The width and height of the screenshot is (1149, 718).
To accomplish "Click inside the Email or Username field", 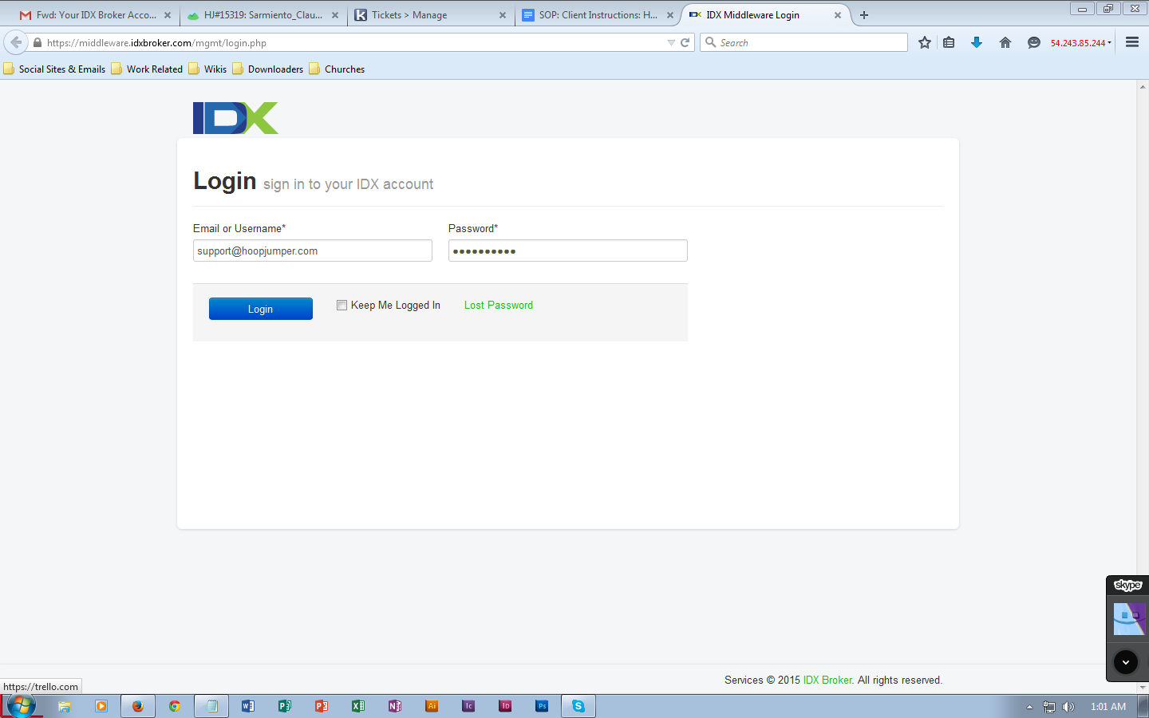I will pos(312,250).
